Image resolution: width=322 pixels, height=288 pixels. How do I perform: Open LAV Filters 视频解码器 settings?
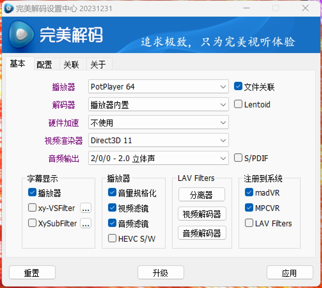tap(202, 214)
